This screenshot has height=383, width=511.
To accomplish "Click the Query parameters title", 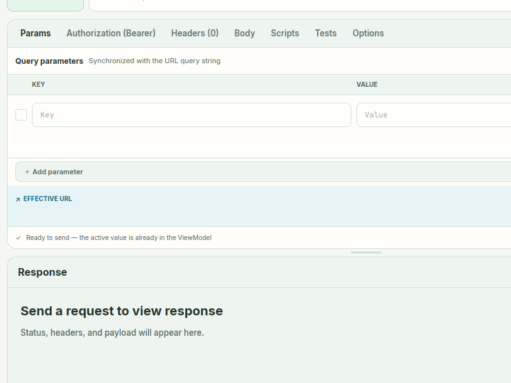I will [x=49, y=61].
